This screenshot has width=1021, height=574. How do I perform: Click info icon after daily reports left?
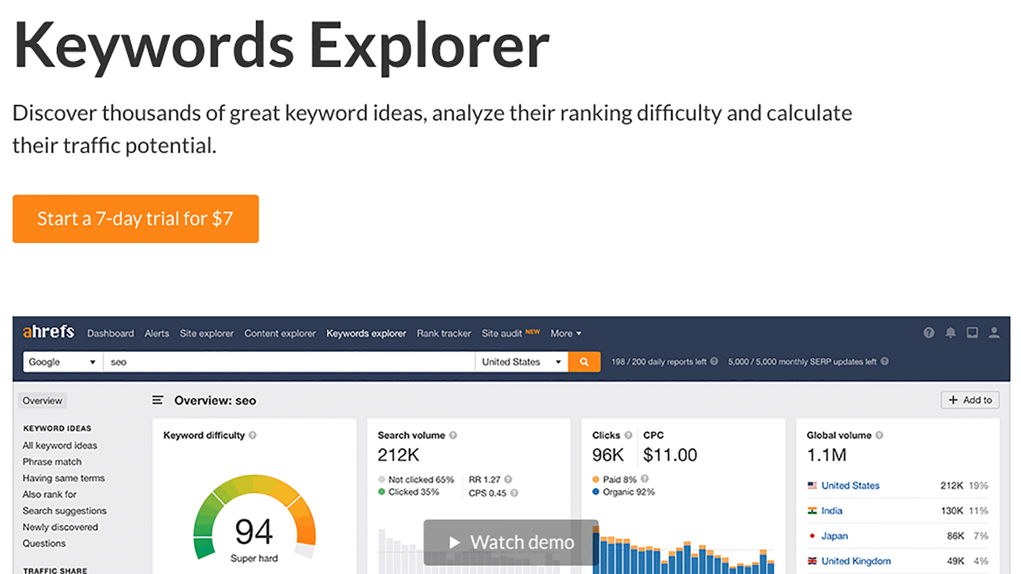tap(714, 361)
